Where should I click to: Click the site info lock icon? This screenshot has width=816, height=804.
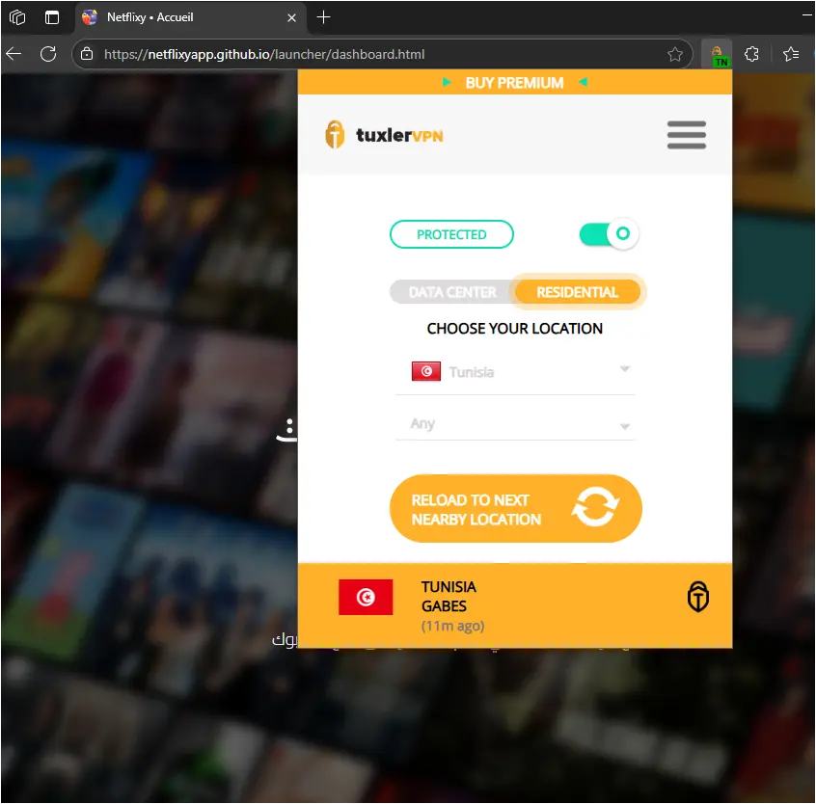[87, 54]
